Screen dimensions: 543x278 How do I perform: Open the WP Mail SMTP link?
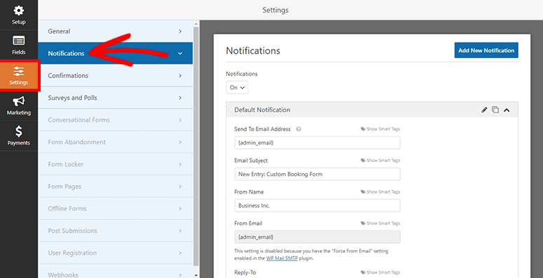coord(282,258)
